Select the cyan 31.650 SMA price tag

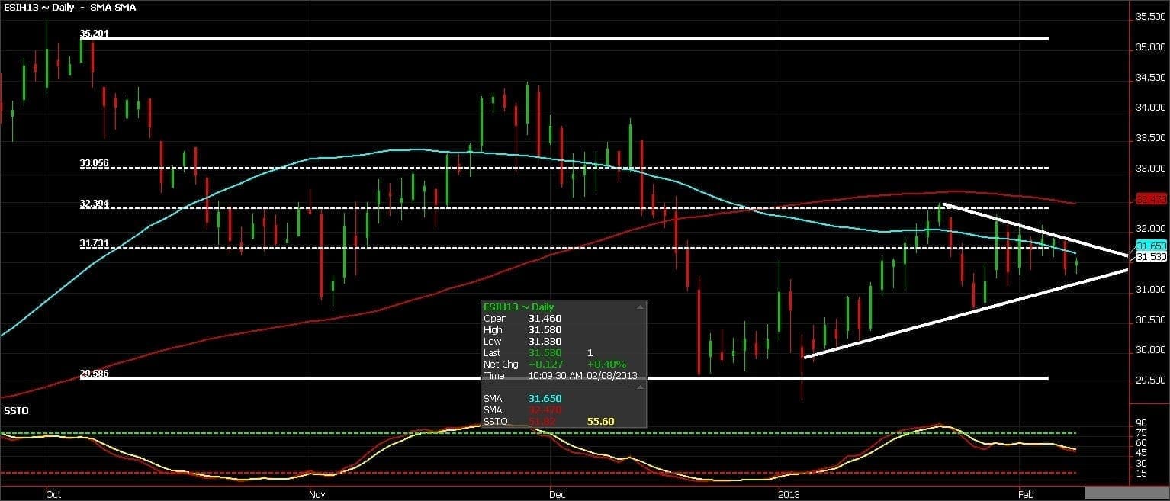pyautogui.click(x=1151, y=246)
